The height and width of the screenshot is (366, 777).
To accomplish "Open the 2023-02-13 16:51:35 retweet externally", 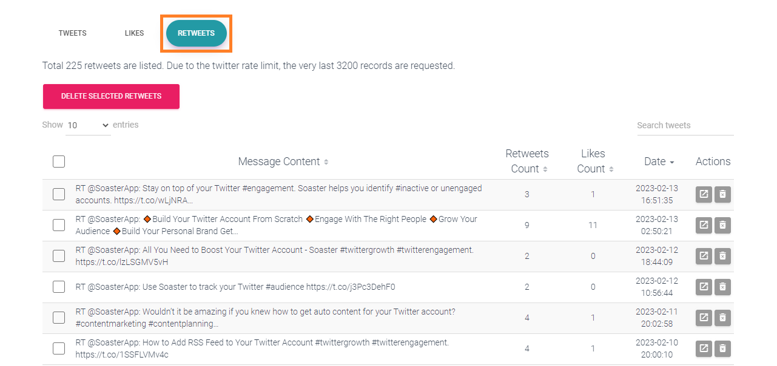I will tap(704, 194).
